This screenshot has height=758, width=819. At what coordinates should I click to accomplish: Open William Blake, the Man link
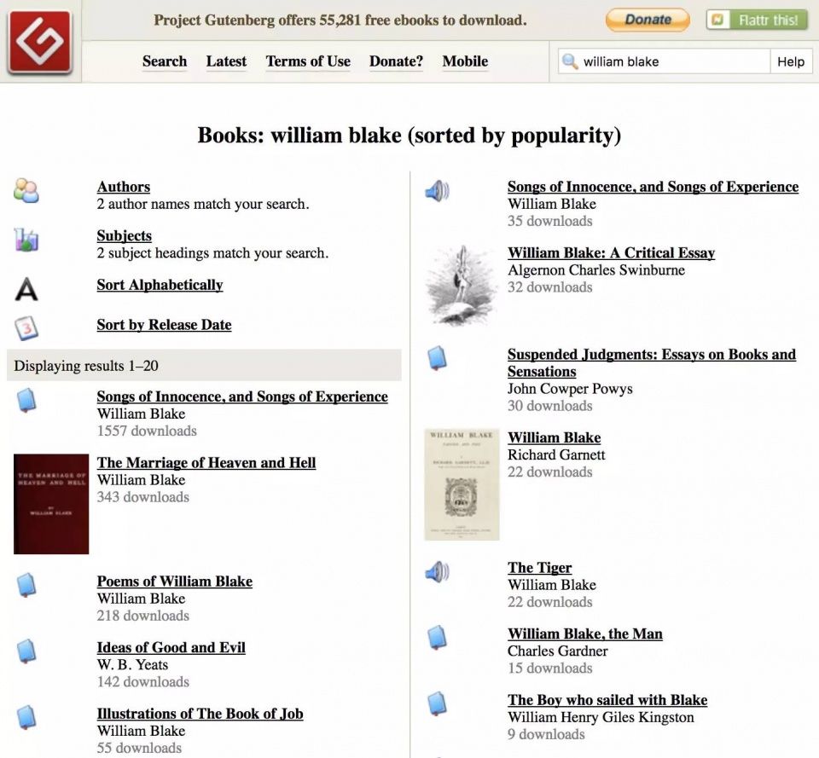pos(585,634)
